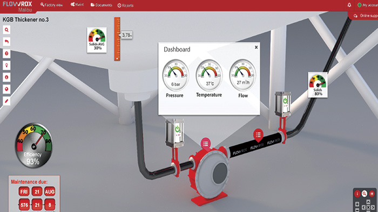The height and width of the screenshot is (212, 378).
Task: Open the Maint menu
Action: (77, 4)
